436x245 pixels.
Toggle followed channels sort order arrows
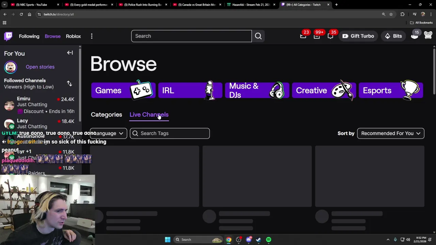click(69, 83)
